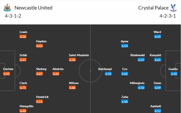Image resolution: width=181 pixels, height=113 pixels.
Task: Select Eze's 6.82 rating badge
Action: (x=125, y=74)
